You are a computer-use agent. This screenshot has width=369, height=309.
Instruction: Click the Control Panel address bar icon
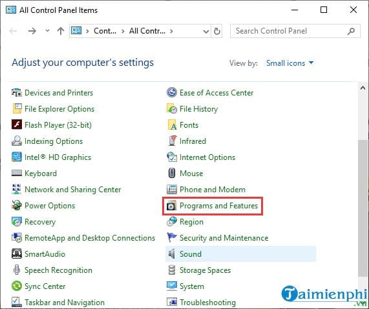click(76, 30)
